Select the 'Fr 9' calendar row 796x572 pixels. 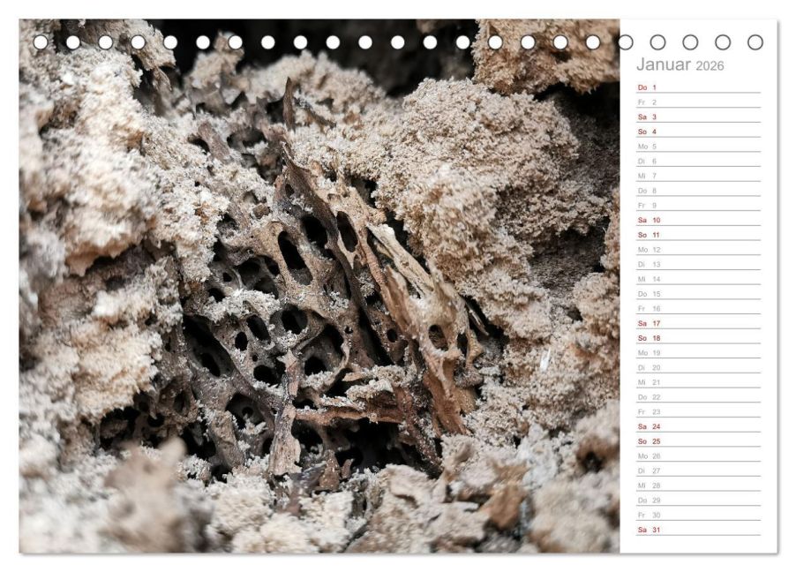699,205
